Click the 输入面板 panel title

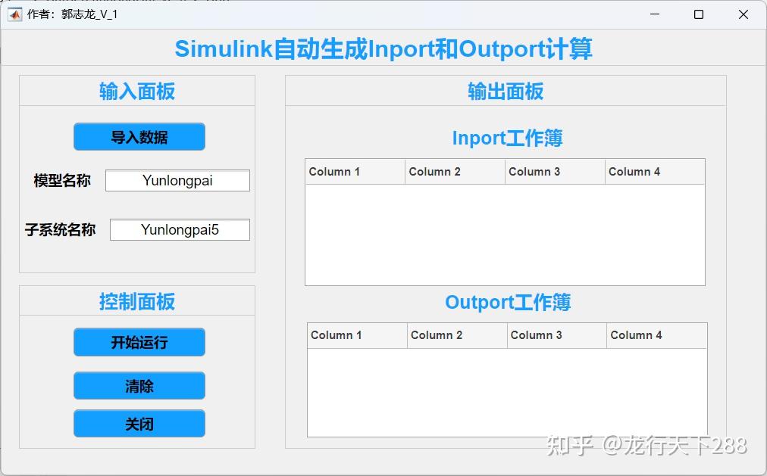(x=136, y=90)
